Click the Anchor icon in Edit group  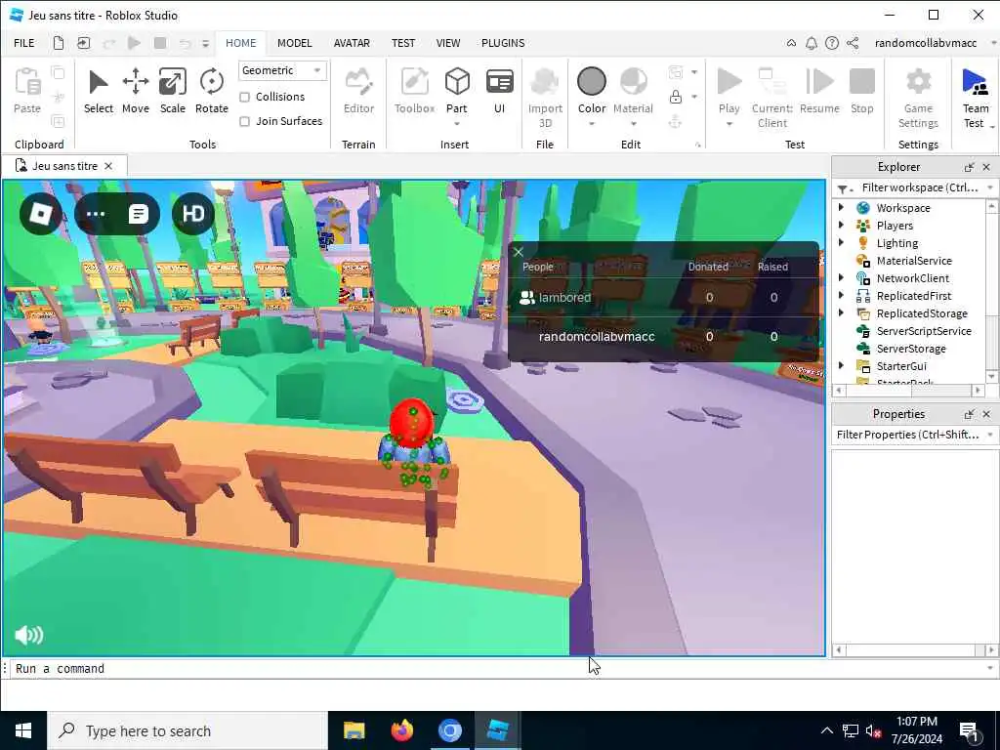click(676, 121)
